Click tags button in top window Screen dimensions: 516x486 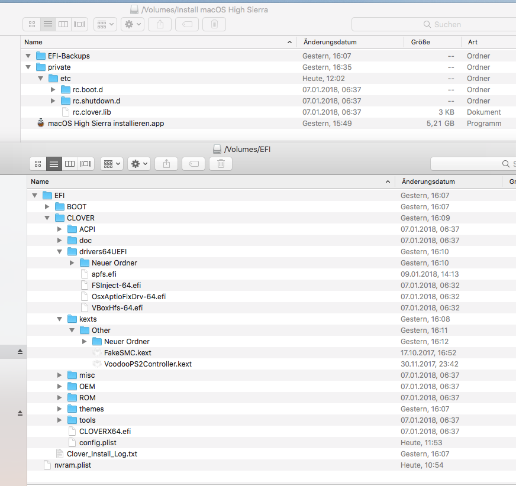(x=187, y=24)
